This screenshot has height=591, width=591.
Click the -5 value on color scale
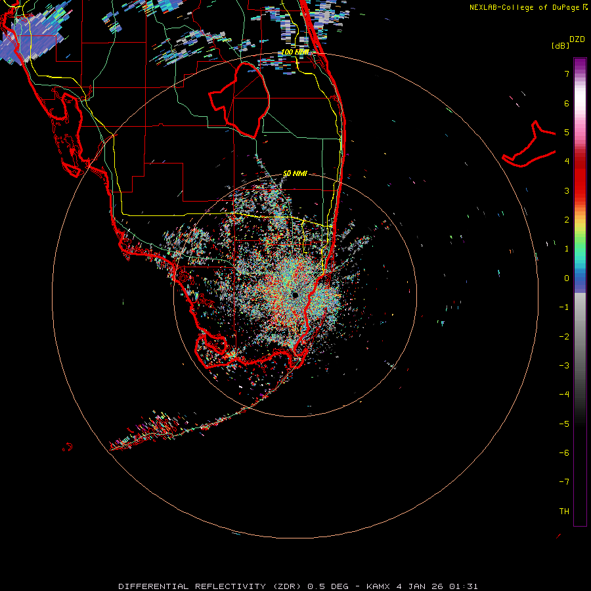[564, 424]
